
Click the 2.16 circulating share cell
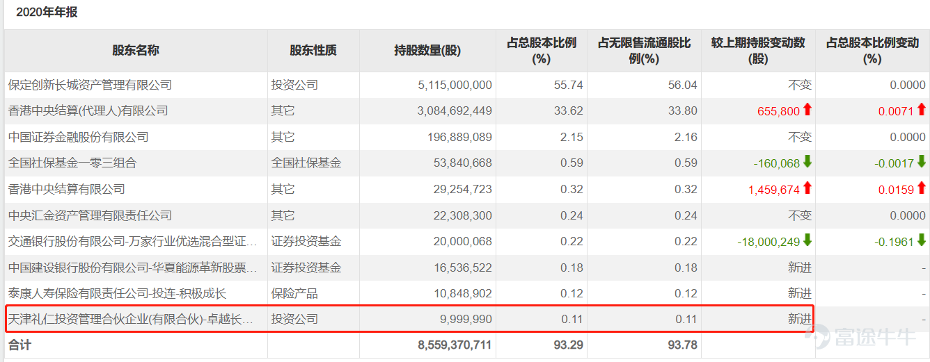click(x=686, y=137)
